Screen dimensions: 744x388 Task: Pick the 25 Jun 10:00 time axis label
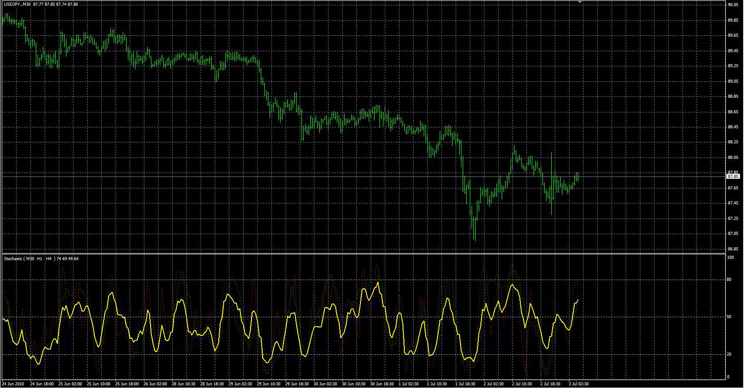98,384
